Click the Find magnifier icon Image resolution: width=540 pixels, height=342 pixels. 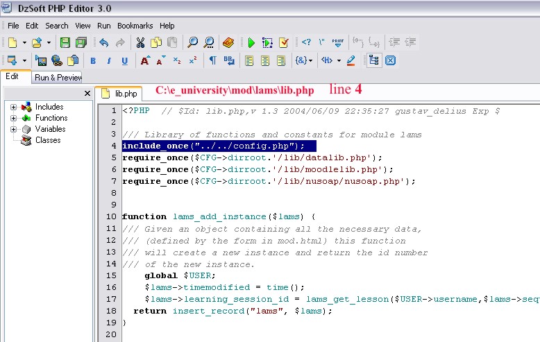[x=193, y=42]
